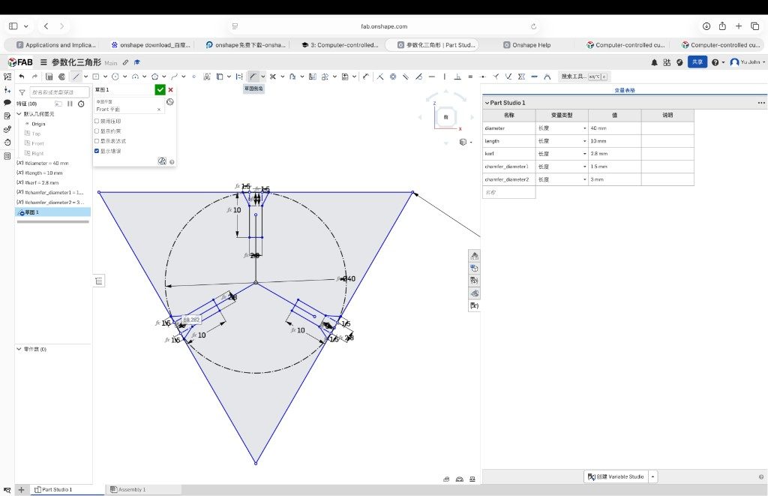This screenshot has height=496, width=768.
Task: Open Applications and Implica... browser tab
Action: [55, 45]
